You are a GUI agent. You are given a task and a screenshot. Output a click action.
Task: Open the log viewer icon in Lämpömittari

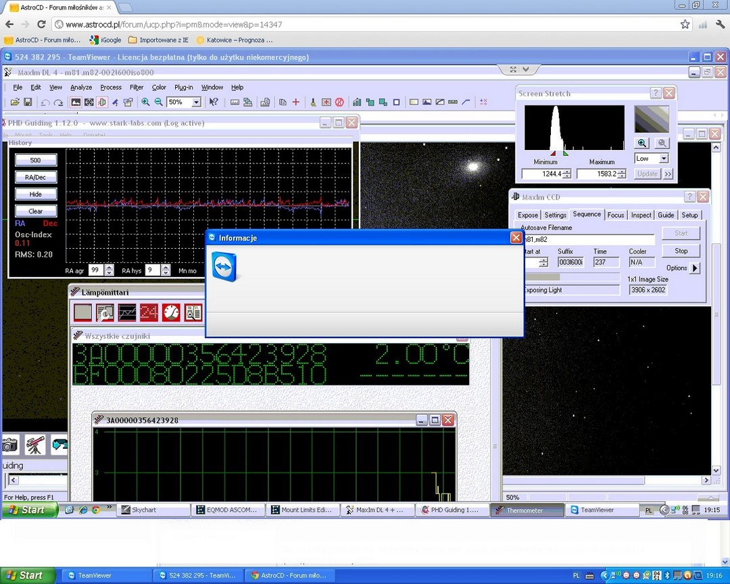tap(193, 312)
